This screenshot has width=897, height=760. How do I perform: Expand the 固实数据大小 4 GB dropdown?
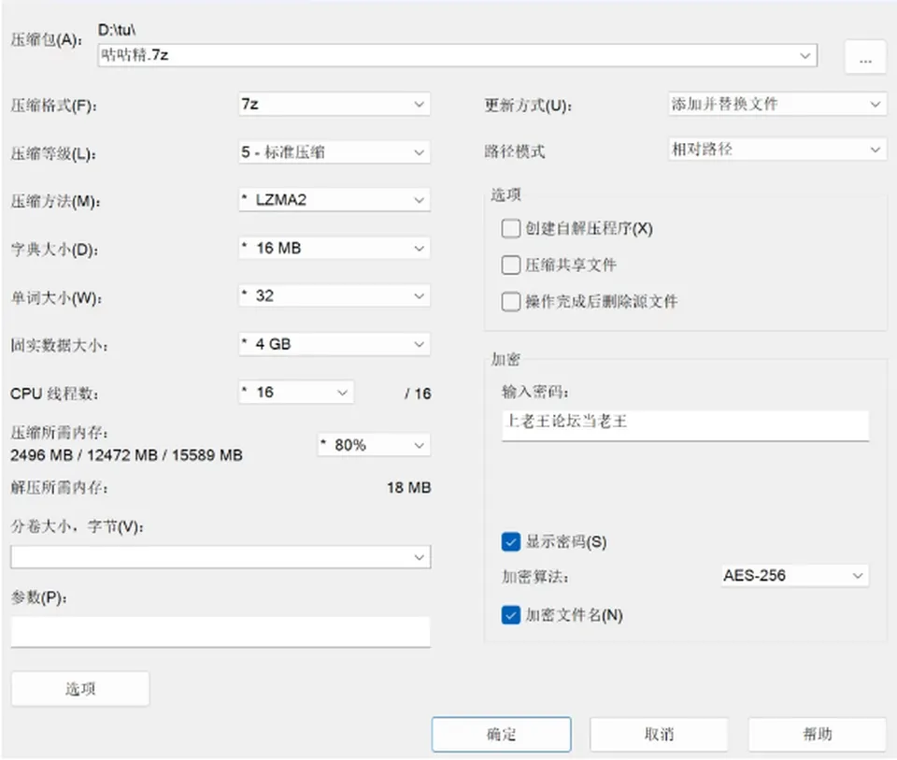(x=335, y=344)
